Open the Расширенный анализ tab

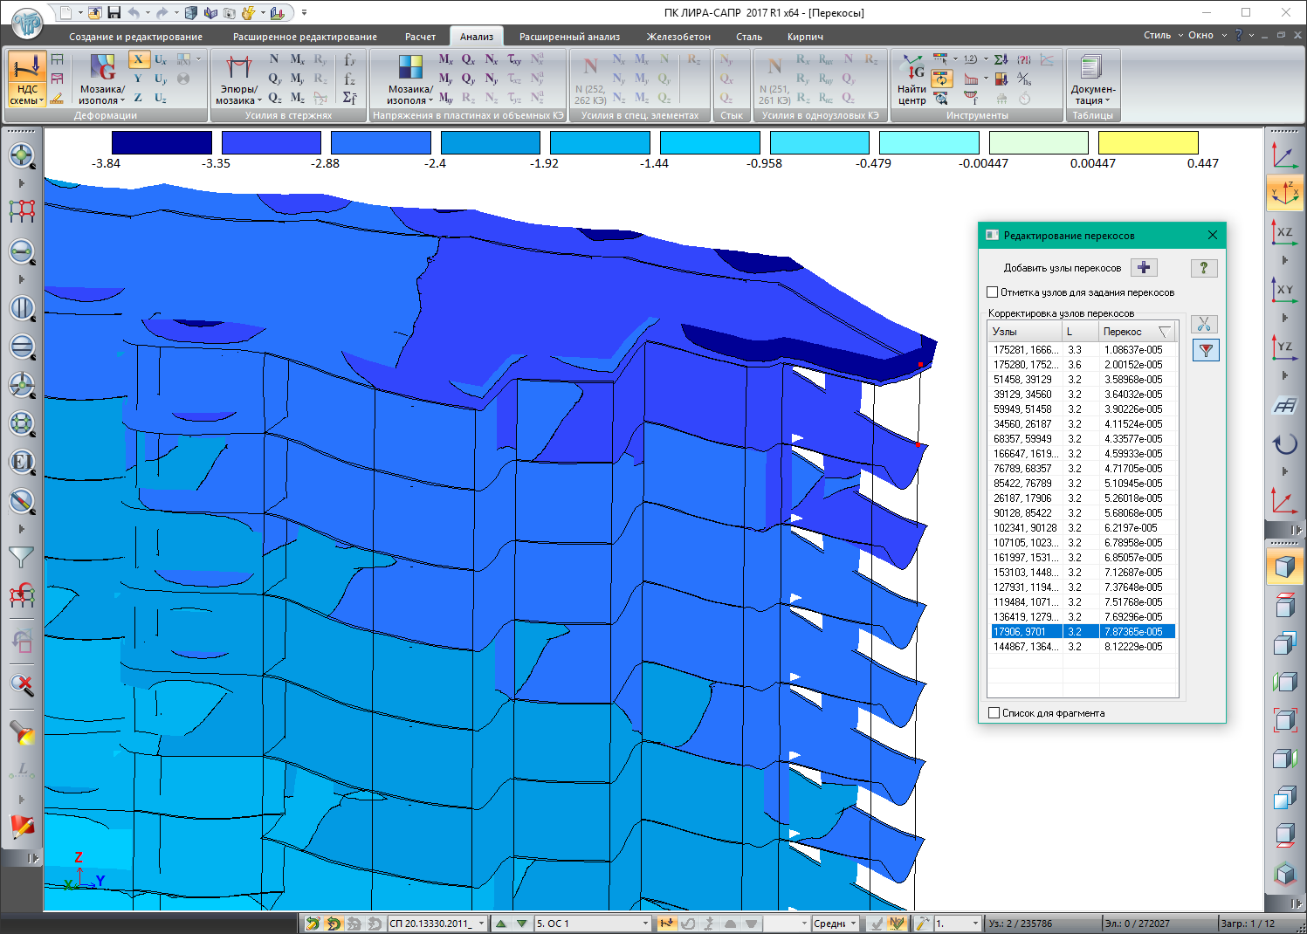pos(569,37)
